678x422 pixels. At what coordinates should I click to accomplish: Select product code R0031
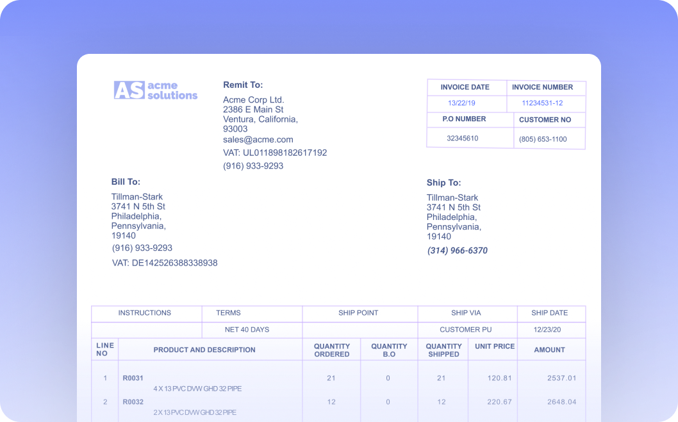(x=133, y=378)
